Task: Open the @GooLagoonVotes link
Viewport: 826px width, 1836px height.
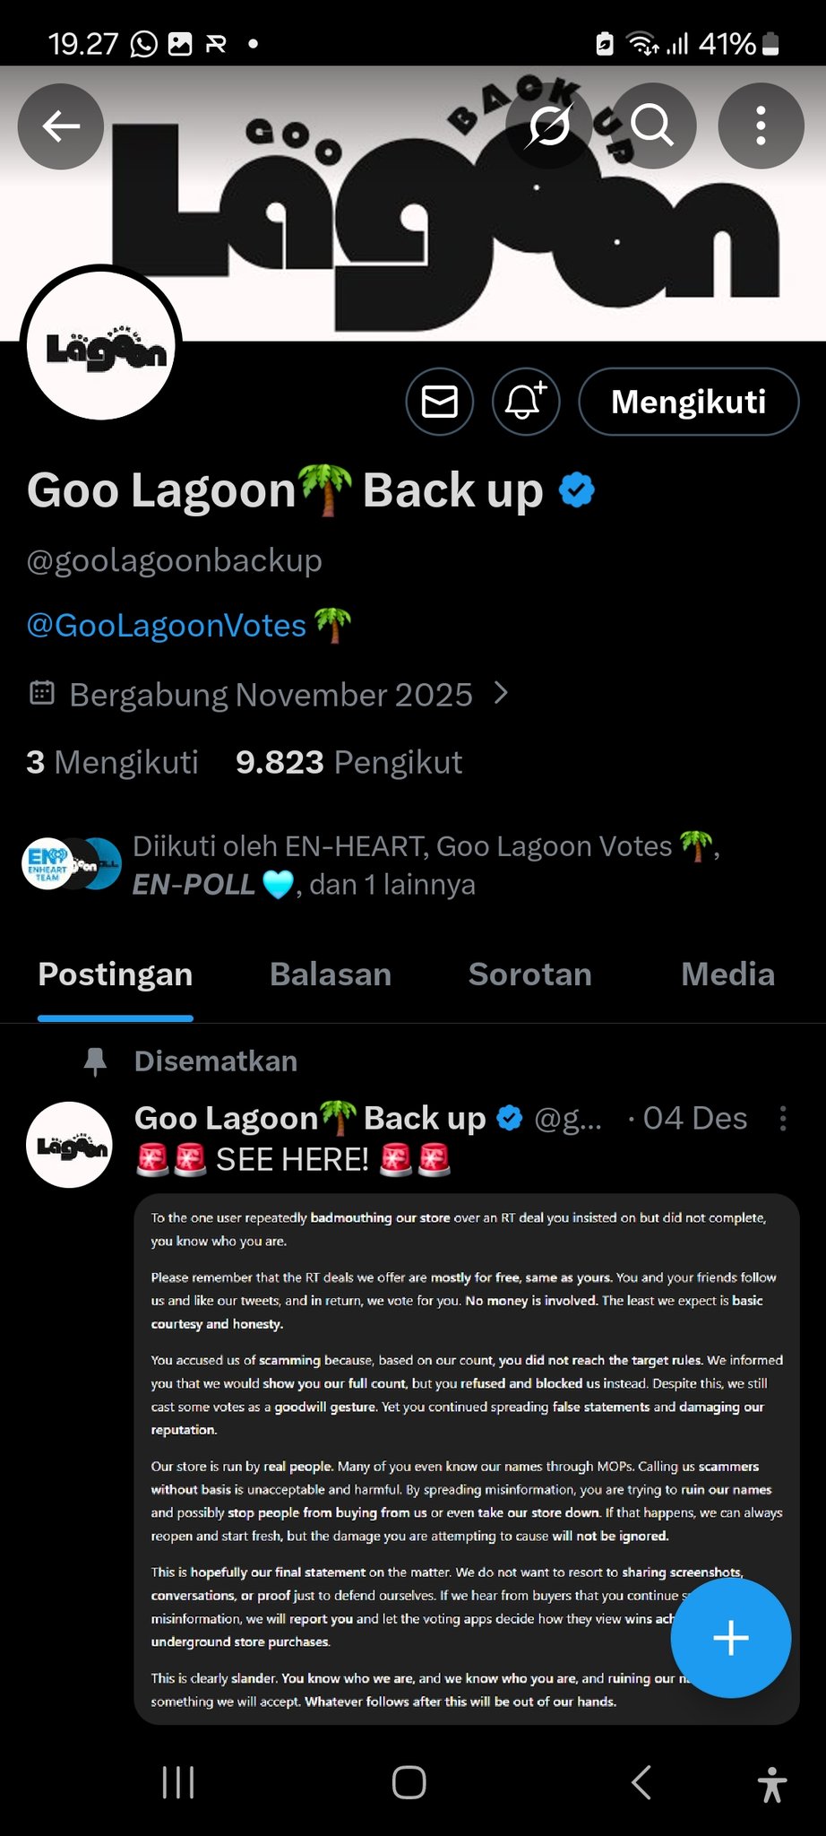Action: click(167, 625)
